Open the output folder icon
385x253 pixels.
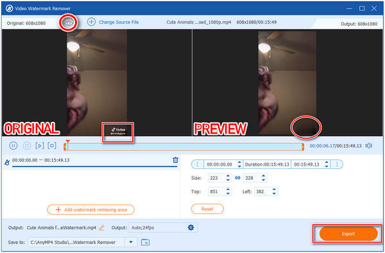[146, 242]
